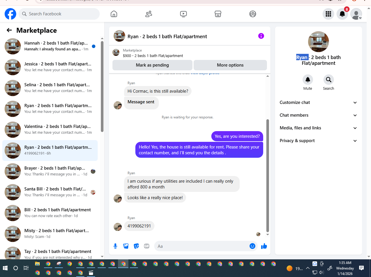The width and height of the screenshot is (371, 277).
Task: Select the '4199062191' message bubble
Action: (x=139, y=226)
